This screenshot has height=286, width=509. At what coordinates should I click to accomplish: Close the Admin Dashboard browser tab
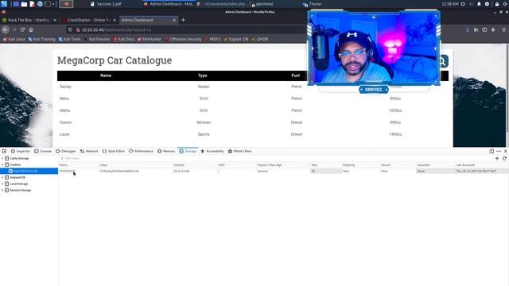174,20
